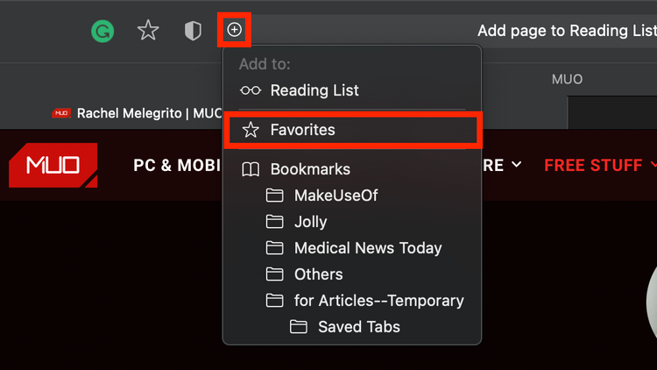This screenshot has width=657, height=370.
Task: Switch to the MUO tab on the right
Action: (567, 79)
